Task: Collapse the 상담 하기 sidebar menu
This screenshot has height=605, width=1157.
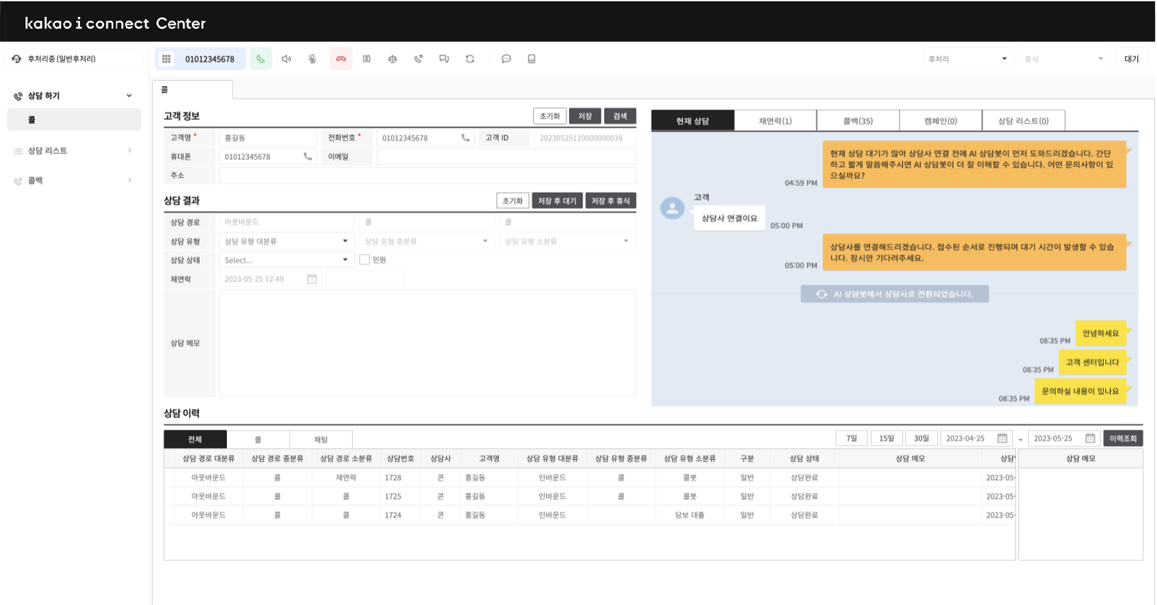Action: tap(129, 96)
